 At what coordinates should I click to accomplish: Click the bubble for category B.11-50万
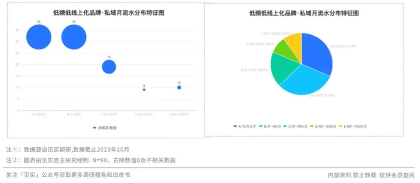coord(74,37)
